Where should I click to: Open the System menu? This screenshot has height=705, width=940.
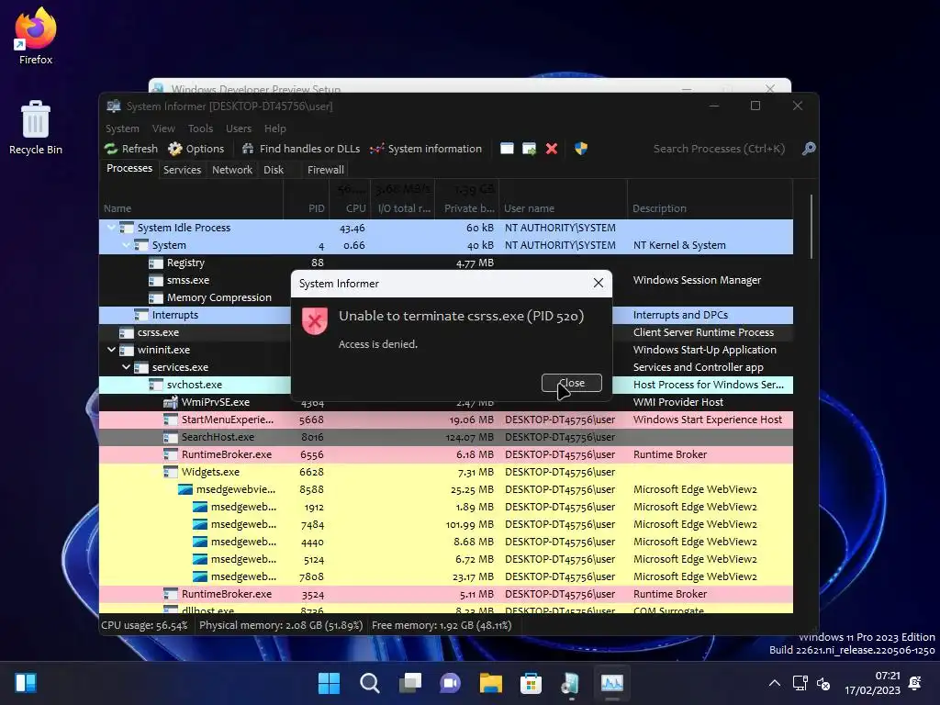pyautogui.click(x=122, y=129)
